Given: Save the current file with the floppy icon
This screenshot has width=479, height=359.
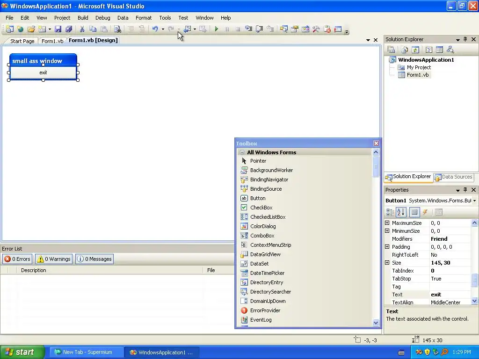Looking at the screenshot, I should point(58,29).
